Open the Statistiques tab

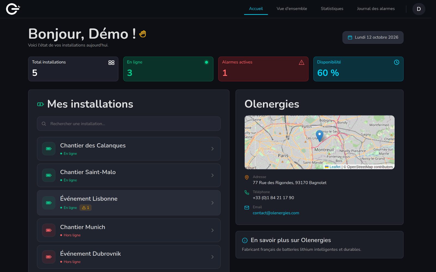click(332, 9)
